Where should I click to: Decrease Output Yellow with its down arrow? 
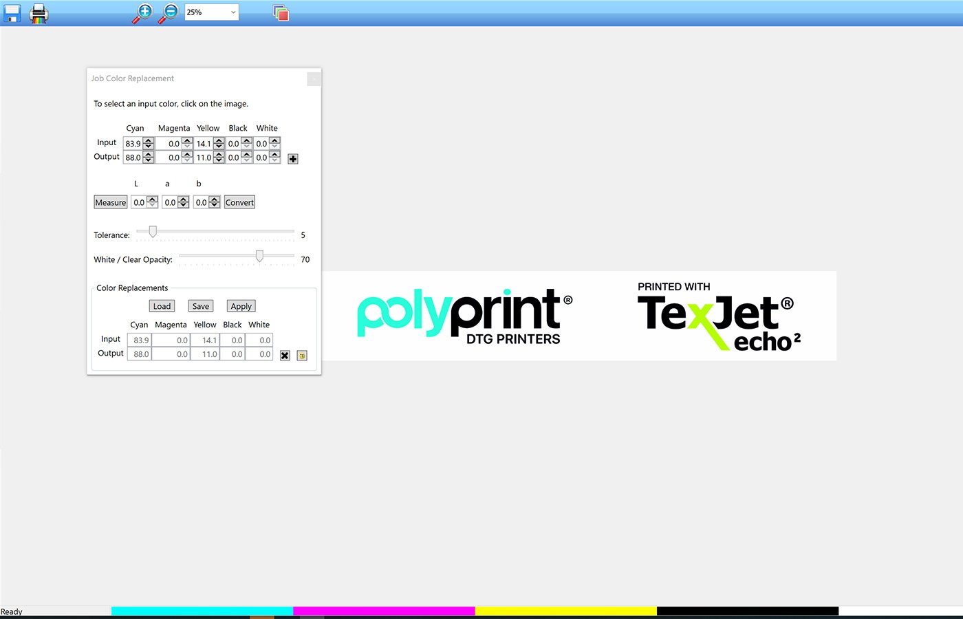click(219, 161)
